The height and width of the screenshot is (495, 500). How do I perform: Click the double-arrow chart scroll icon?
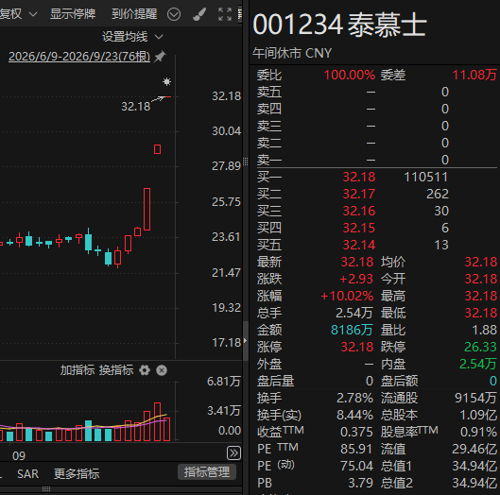click(x=233, y=452)
